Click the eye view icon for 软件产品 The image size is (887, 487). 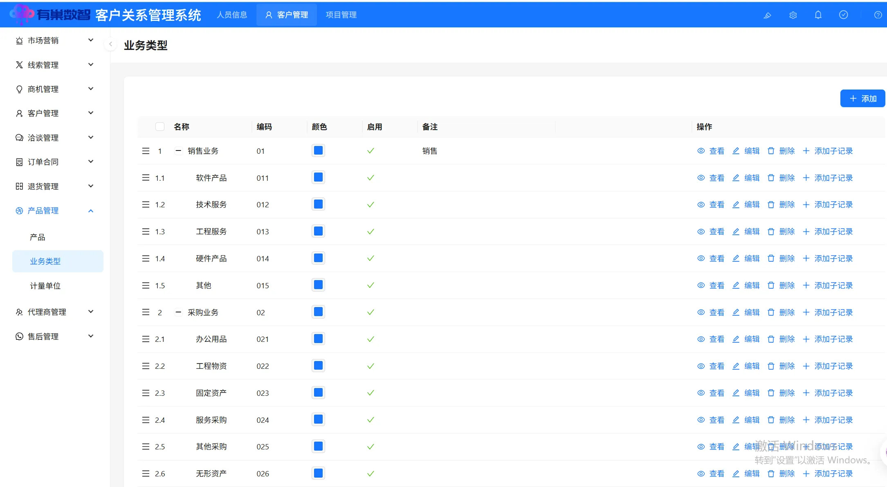pos(701,178)
